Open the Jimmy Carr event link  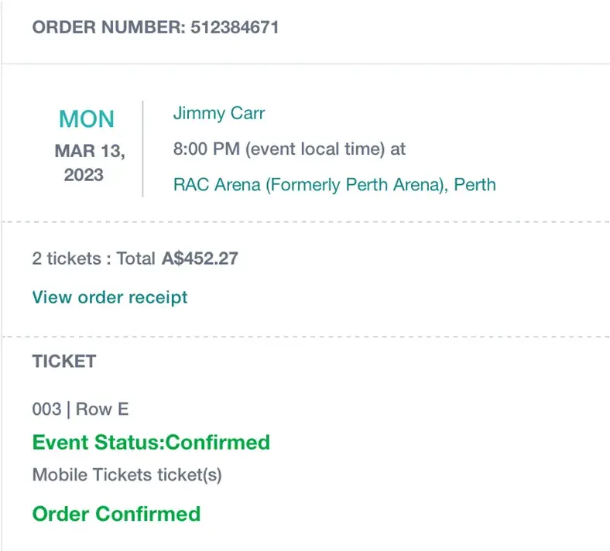[218, 114]
